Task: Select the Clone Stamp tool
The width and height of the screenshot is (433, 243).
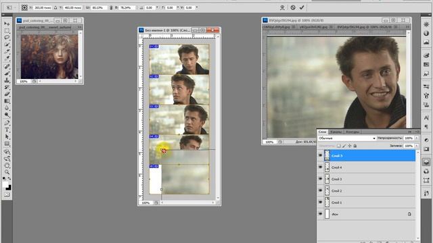Action: 7,80
